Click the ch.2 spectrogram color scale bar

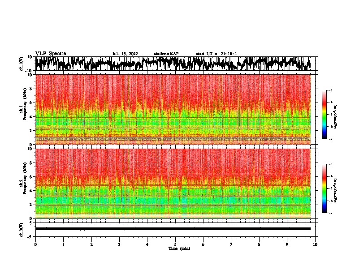coord(324,188)
